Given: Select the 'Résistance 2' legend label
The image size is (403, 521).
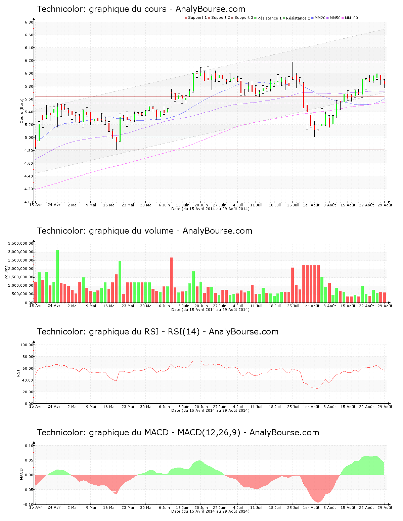Looking at the screenshot, I should 298,18.
